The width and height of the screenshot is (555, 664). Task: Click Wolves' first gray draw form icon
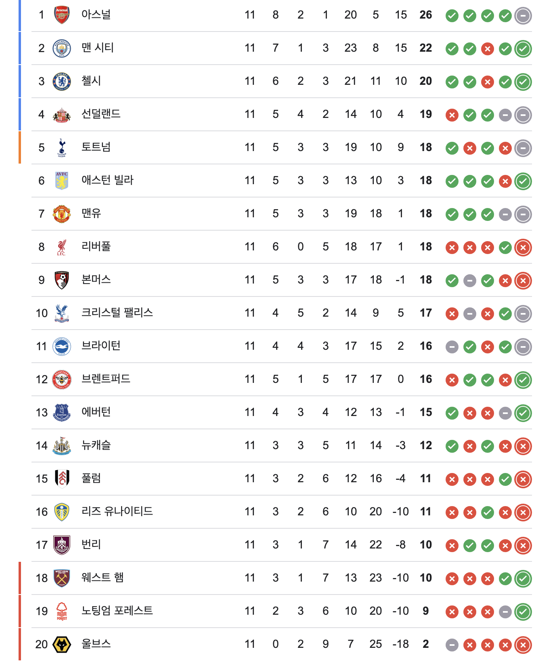pos(452,645)
